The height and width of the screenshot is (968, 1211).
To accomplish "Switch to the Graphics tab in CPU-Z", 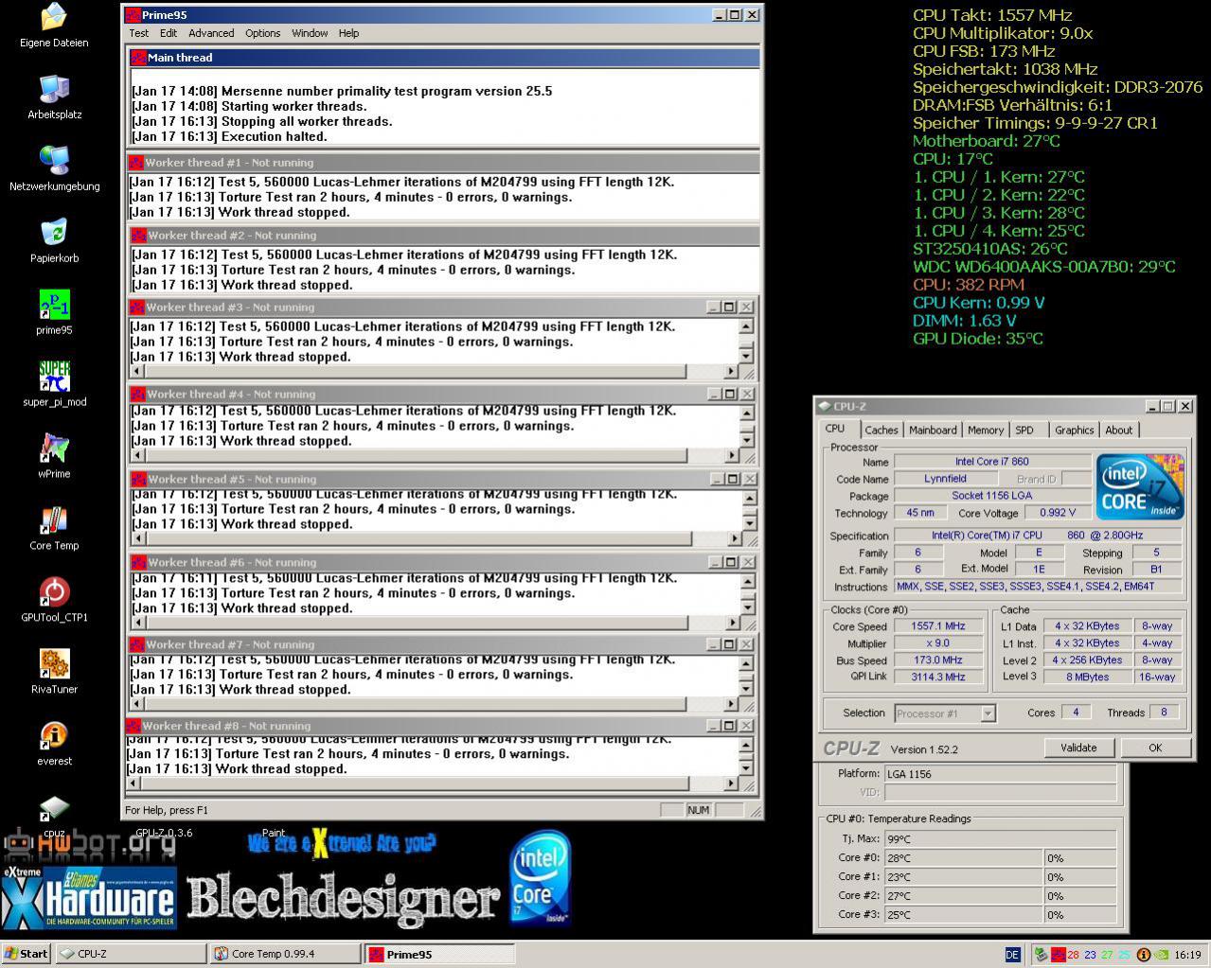I will (x=1075, y=430).
